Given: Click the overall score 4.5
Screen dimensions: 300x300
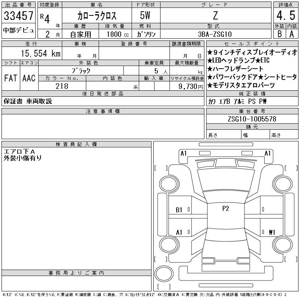Looking at the screenshot, I should pyautogui.click(x=286, y=15).
